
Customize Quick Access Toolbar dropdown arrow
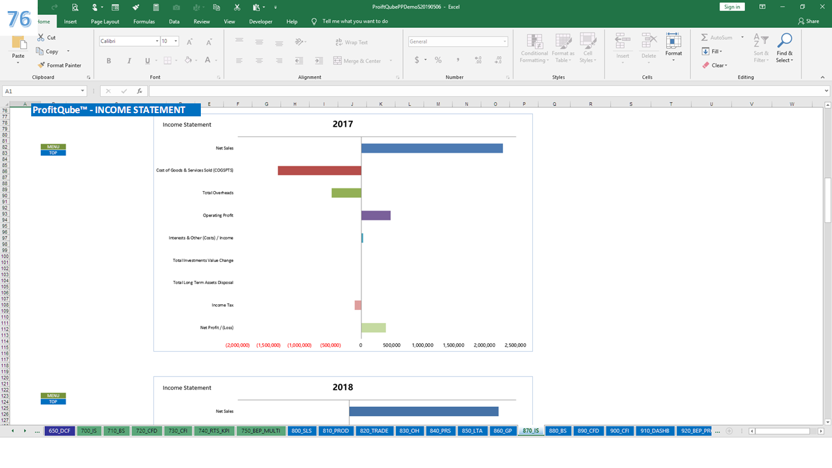pyautogui.click(x=275, y=7)
